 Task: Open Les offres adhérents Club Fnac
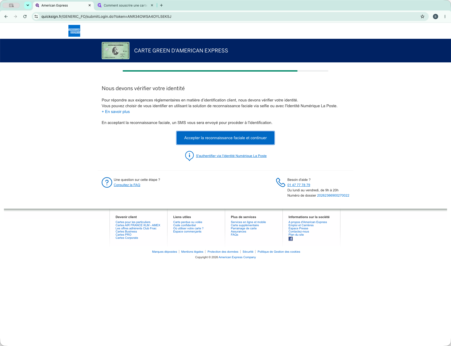coord(136,228)
